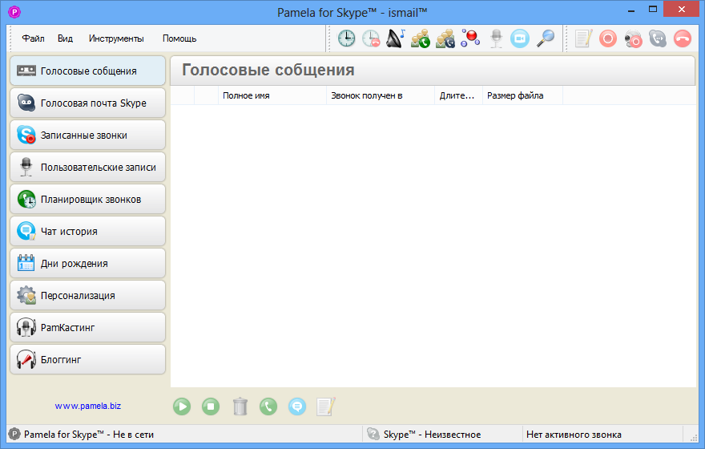Click the green phone call-back icon
Image resolution: width=705 pixels, height=449 pixels.
[x=268, y=407]
